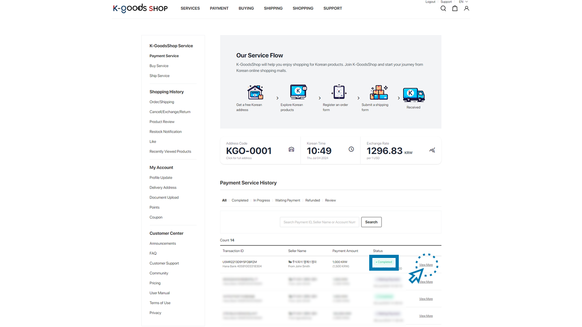Click the exchange rate chart icon
Viewport: 582px width, 327px height.
coord(432,150)
